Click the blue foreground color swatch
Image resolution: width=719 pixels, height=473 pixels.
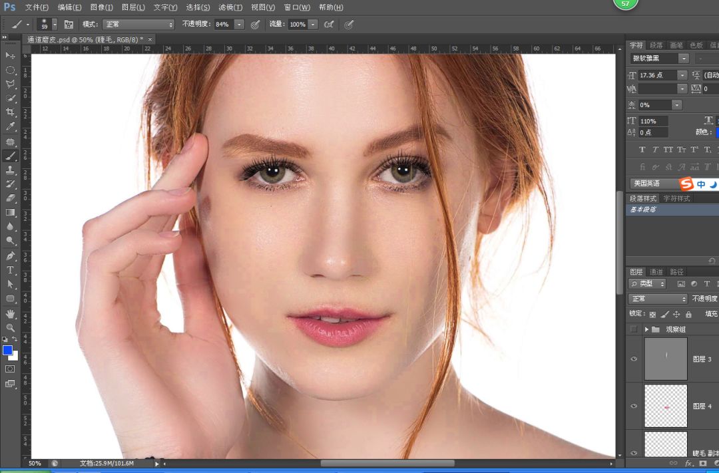click(x=7, y=350)
